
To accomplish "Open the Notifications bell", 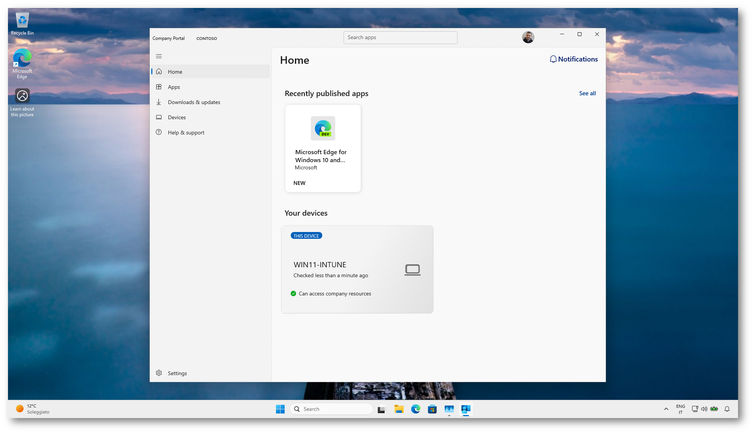I will click(573, 59).
